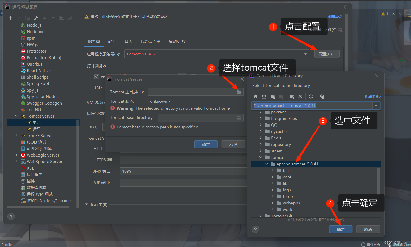Screen dimensions: 411x247
Task: Open the application server Tomcat 9.0.412 dropdown
Action: [x=305, y=54]
